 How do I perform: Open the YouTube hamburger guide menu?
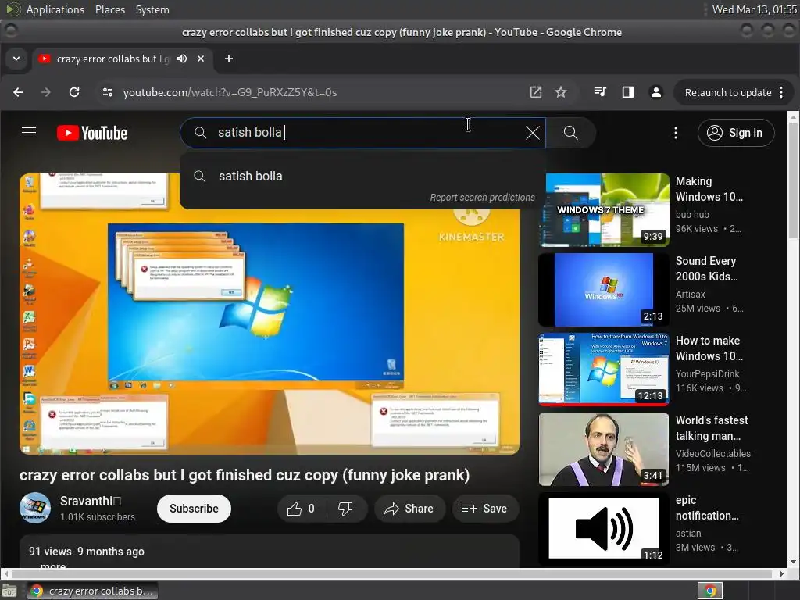pyautogui.click(x=29, y=133)
